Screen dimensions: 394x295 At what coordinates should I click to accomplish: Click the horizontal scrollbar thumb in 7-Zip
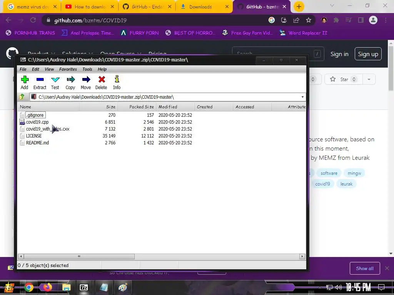[79, 256]
